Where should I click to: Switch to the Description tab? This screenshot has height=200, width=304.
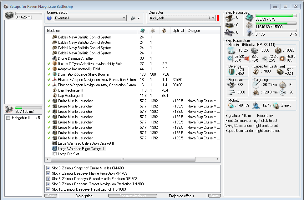tap(84, 196)
